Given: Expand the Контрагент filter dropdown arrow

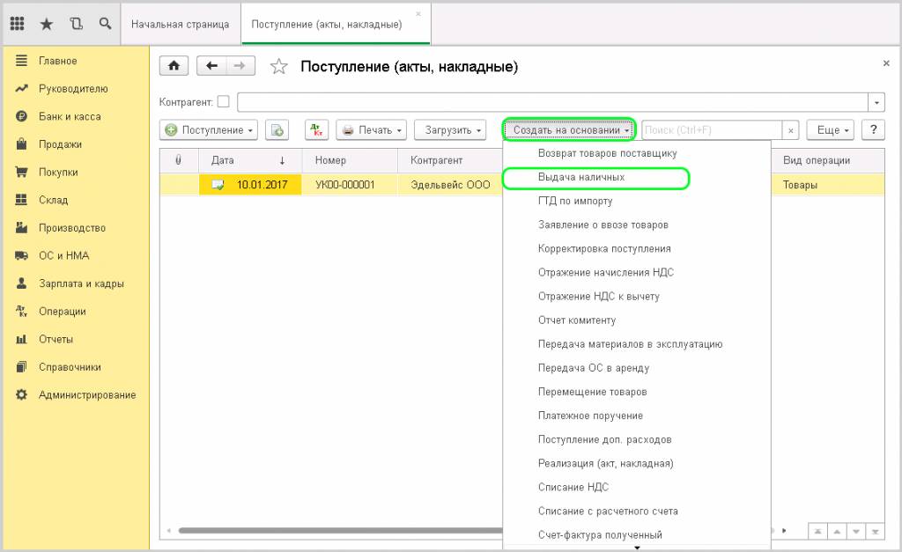Looking at the screenshot, I should pos(876,102).
